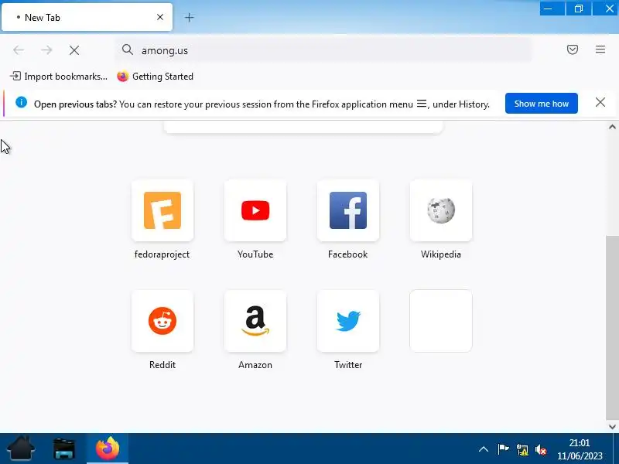Stop loading the page

tap(74, 50)
